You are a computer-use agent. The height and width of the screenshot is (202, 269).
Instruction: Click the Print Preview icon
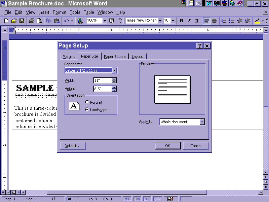pyautogui.click(x=39, y=21)
